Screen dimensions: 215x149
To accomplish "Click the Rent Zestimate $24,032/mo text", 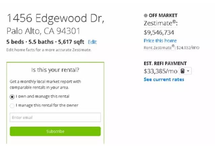I will [171, 48].
